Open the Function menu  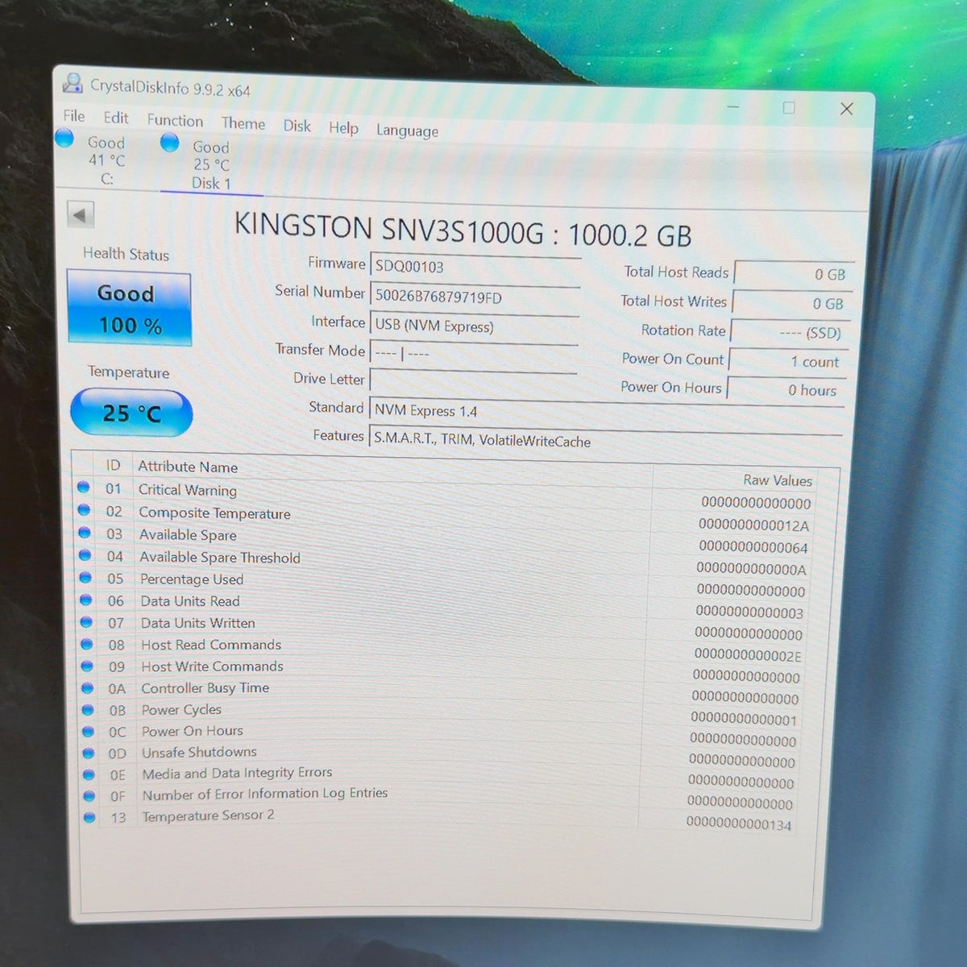coord(175,120)
